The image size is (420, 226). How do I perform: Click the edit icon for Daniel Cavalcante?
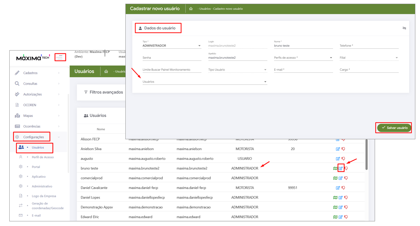click(x=338, y=188)
